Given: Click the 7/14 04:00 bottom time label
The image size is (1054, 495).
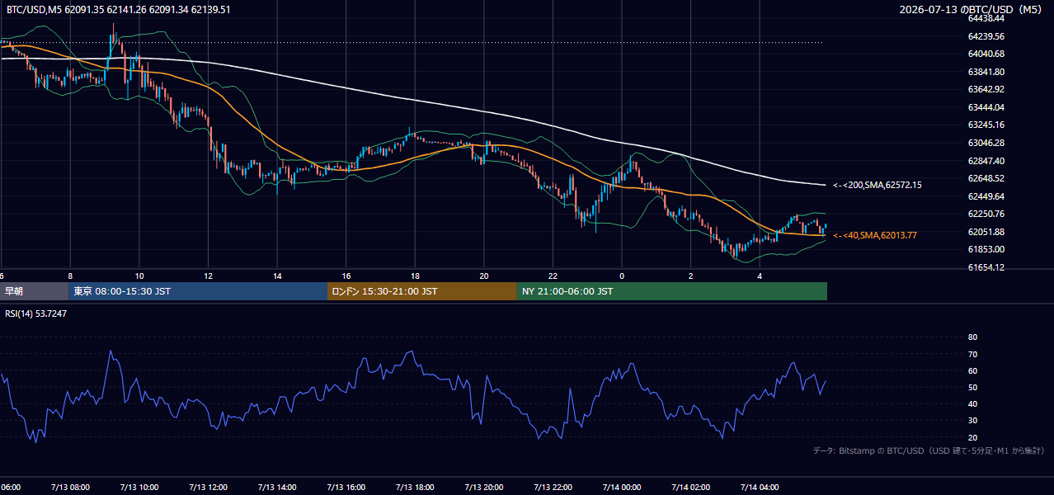Looking at the screenshot, I should click(x=760, y=488).
